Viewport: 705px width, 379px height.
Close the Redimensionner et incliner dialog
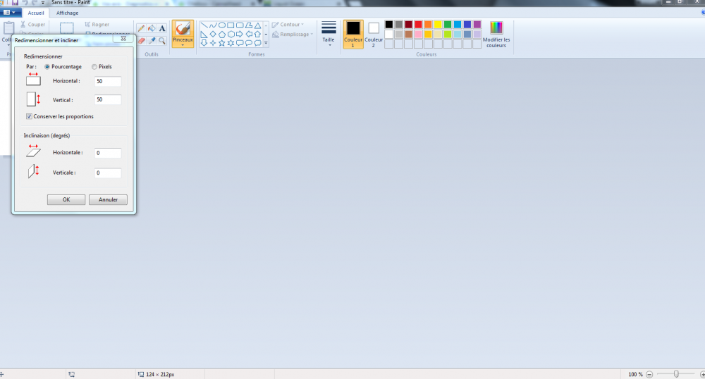click(x=123, y=39)
